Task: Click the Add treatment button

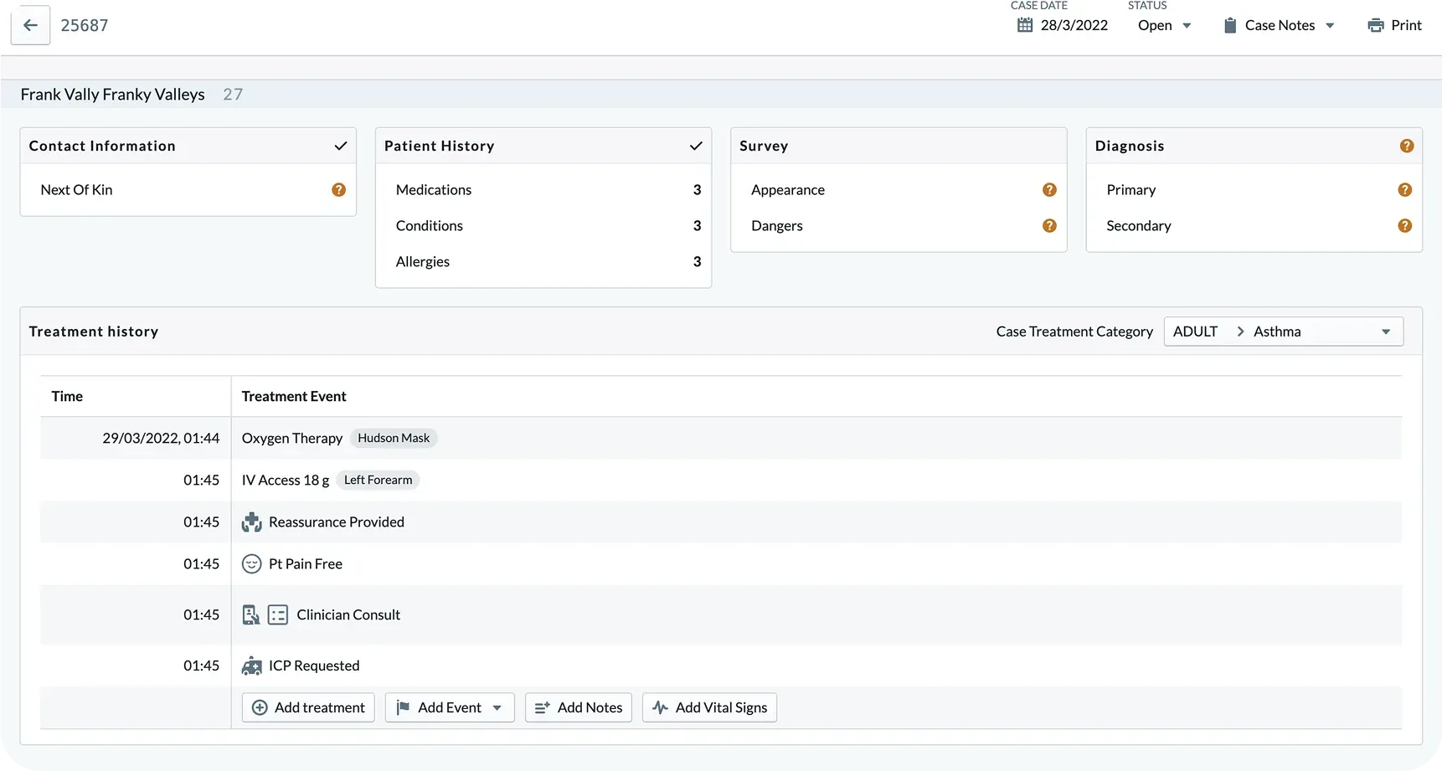Action: (308, 708)
